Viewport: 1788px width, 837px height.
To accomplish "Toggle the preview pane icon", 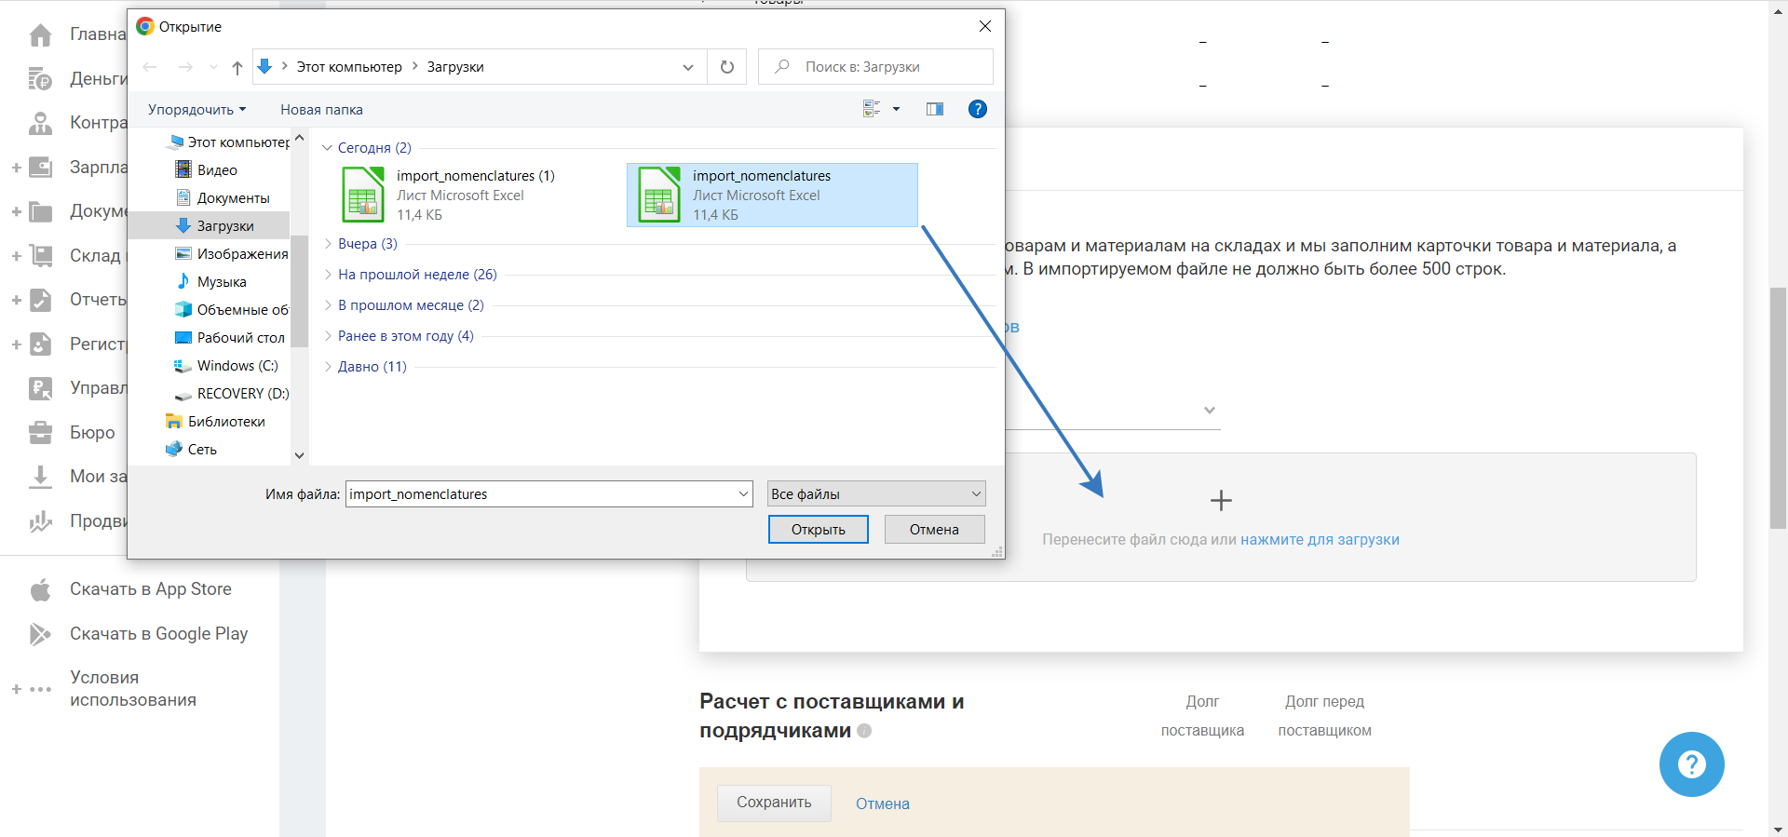I will click(935, 109).
